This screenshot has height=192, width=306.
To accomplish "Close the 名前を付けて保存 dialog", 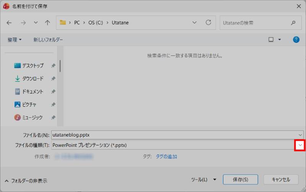I will [299, 6].
